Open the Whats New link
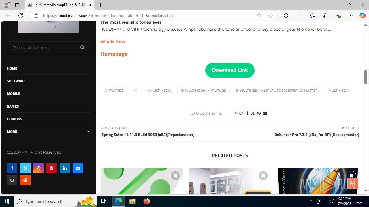The image size is (369, 207). (x=113, y=41)
